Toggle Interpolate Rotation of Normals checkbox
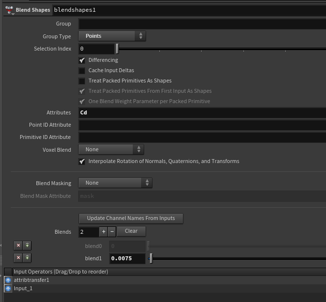This screenshot has width=326, height=302. (82, 162)
